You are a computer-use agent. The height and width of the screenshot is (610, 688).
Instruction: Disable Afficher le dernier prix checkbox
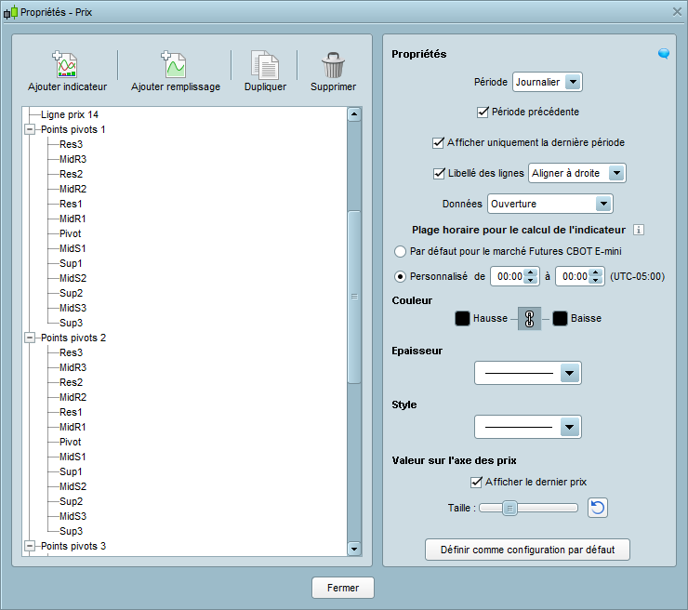pos(477,482)
